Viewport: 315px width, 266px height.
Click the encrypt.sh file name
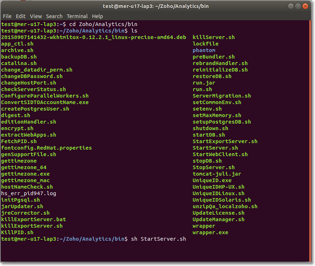tap(17, 128)
